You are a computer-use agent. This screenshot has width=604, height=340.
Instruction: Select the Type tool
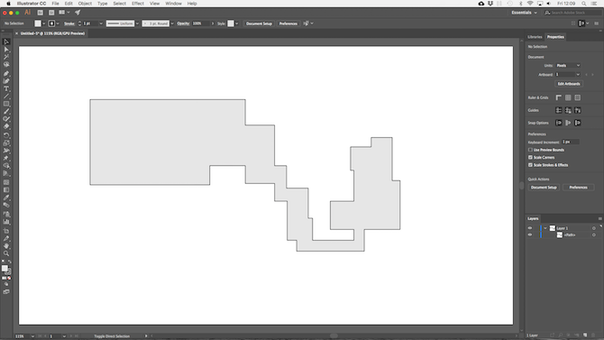point(6,88)
